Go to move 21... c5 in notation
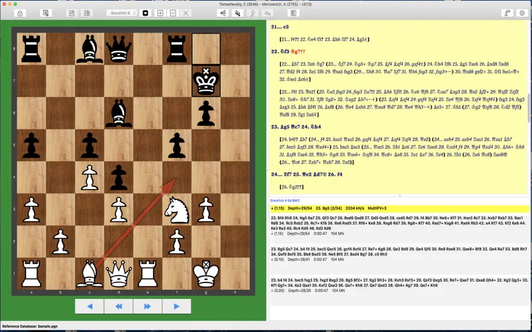Image resolution: width=532 pixels, height=332 pixels. 280,27
